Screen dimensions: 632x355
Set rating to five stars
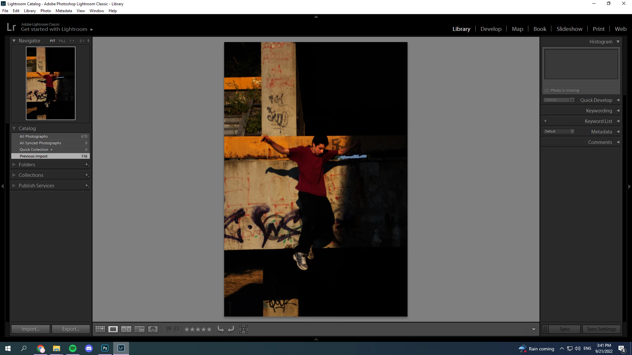click(209, 329)
